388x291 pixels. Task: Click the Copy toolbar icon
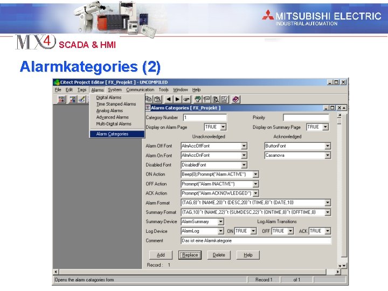[149, 99]
